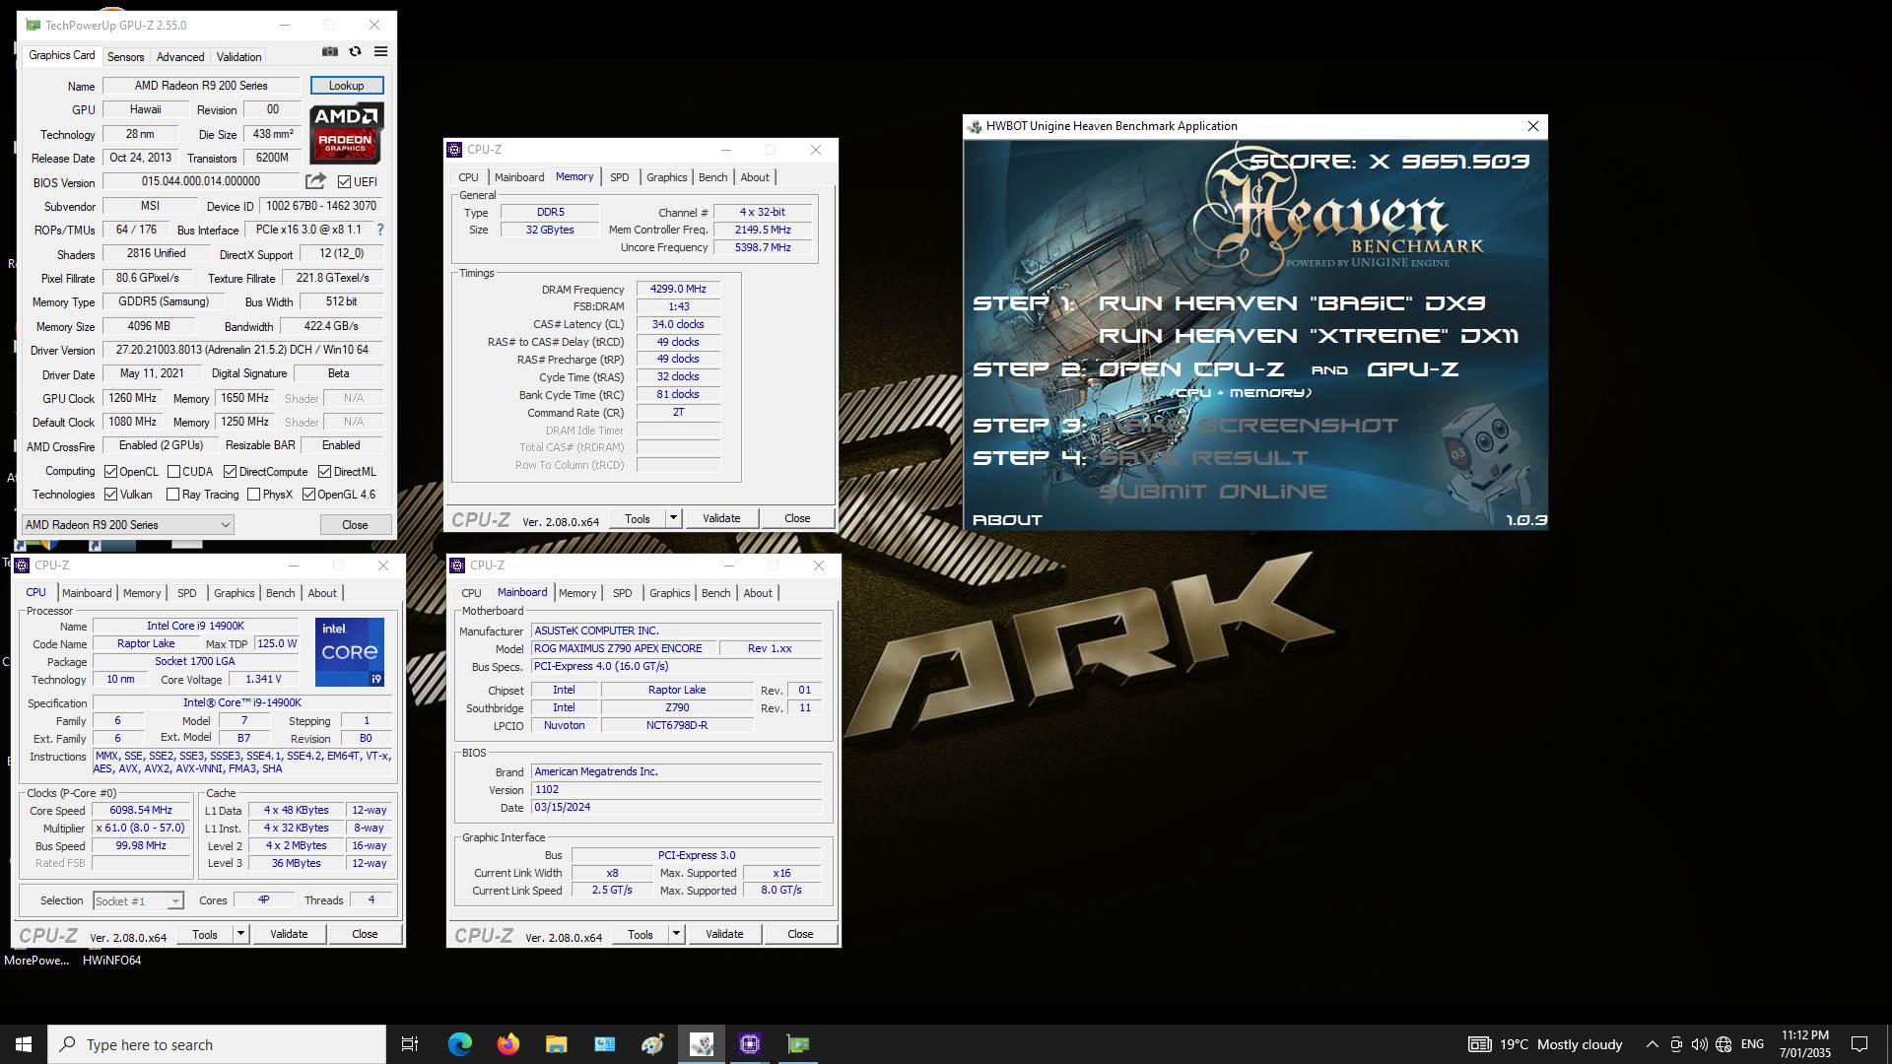
Task: Click GPU-Z BIOS Version field
Action: coord(201,181)
